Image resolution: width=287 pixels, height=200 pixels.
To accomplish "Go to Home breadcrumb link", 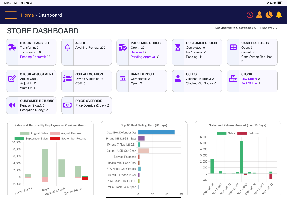I will pos(27,15).
